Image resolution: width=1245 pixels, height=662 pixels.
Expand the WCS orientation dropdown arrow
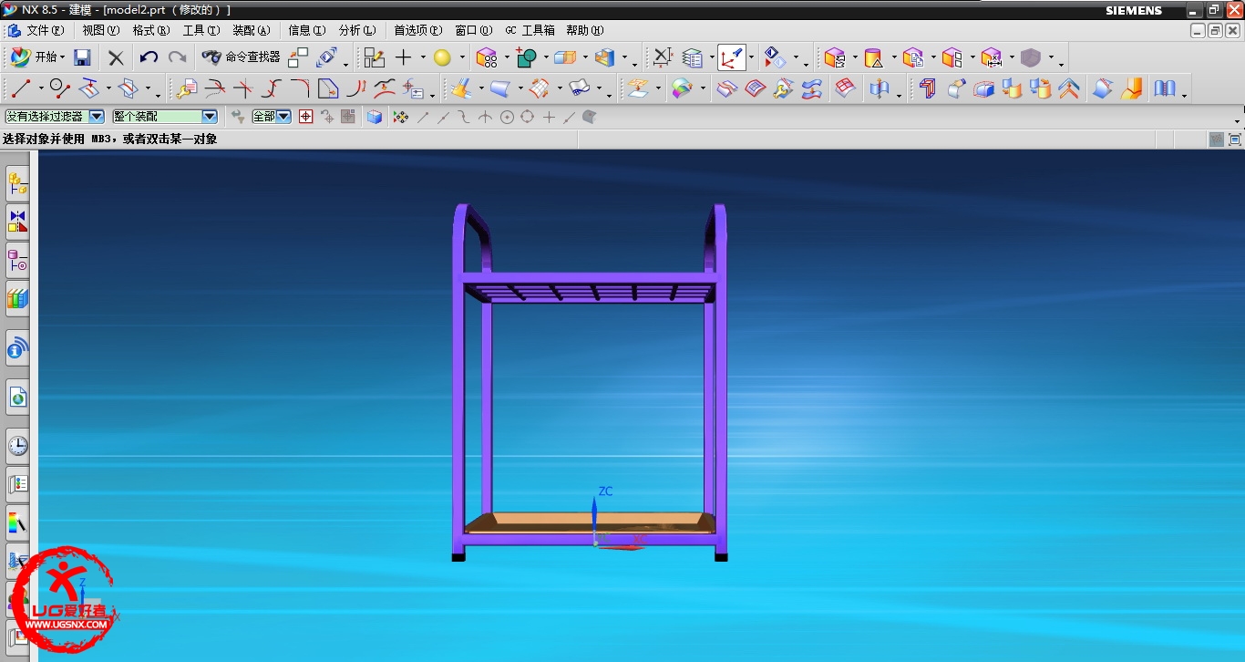pos(750,57)
